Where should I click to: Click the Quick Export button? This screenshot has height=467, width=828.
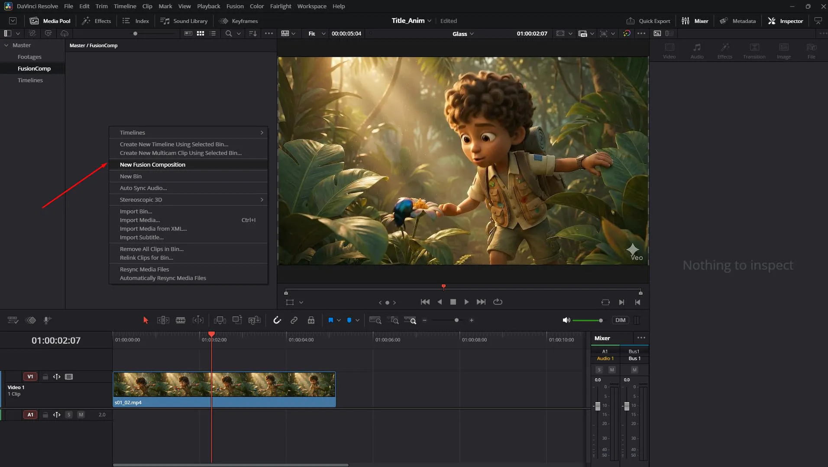pyautogui.click(x=648, y=21)
